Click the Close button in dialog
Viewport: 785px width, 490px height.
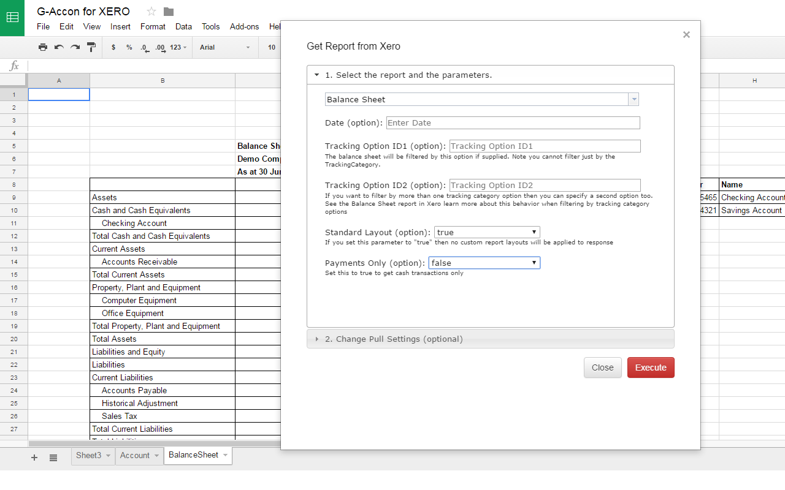[x=602, y=367]
